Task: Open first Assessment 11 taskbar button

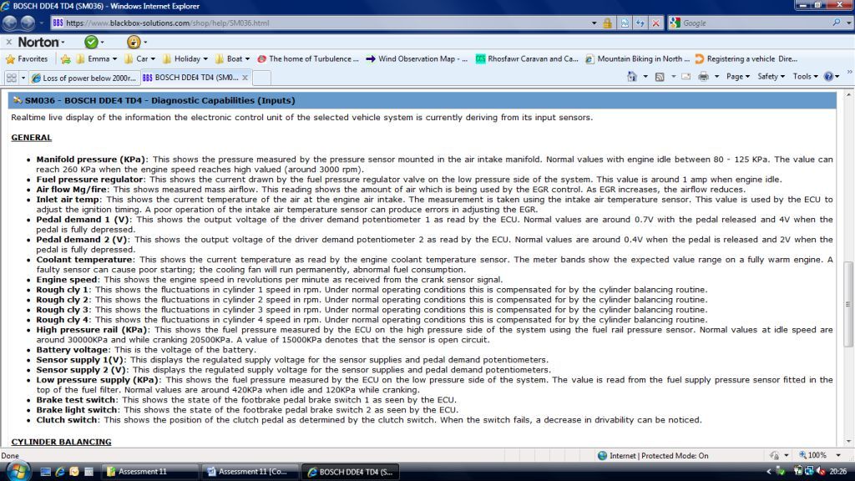Action: point(152,472)
